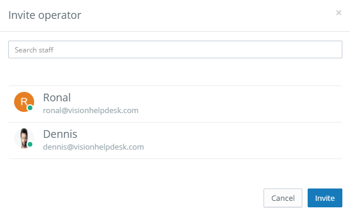Image resolution: width=350 pixels, height=215 pixels.
Task: Select the Ronal operator name
Action: (x=57, y=98)
